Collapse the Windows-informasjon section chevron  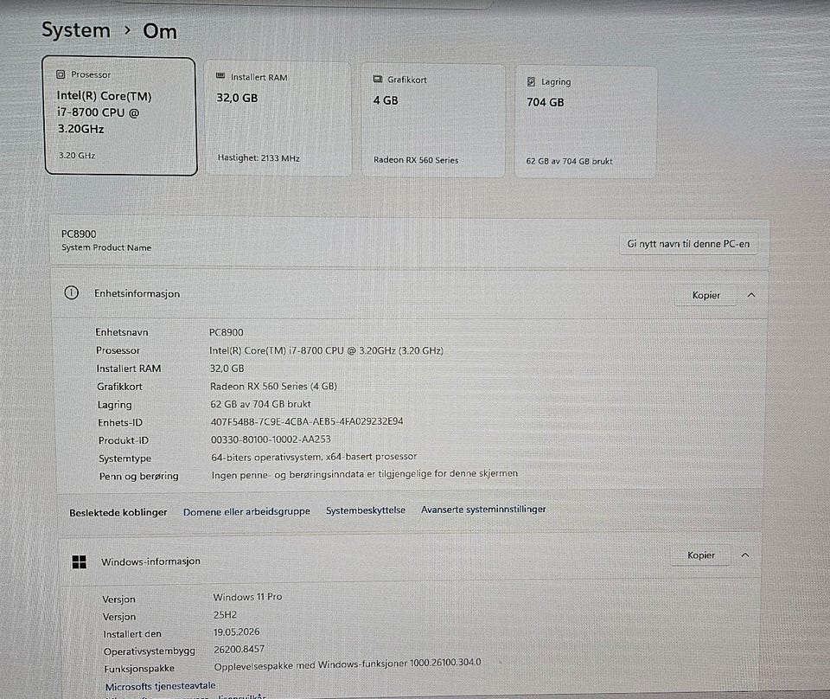point(744,555)
